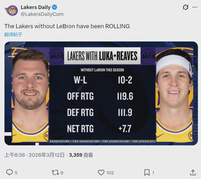Screen dimensions: 201x179
Task: Click the bookmark count 1
Action: point(153,173)
